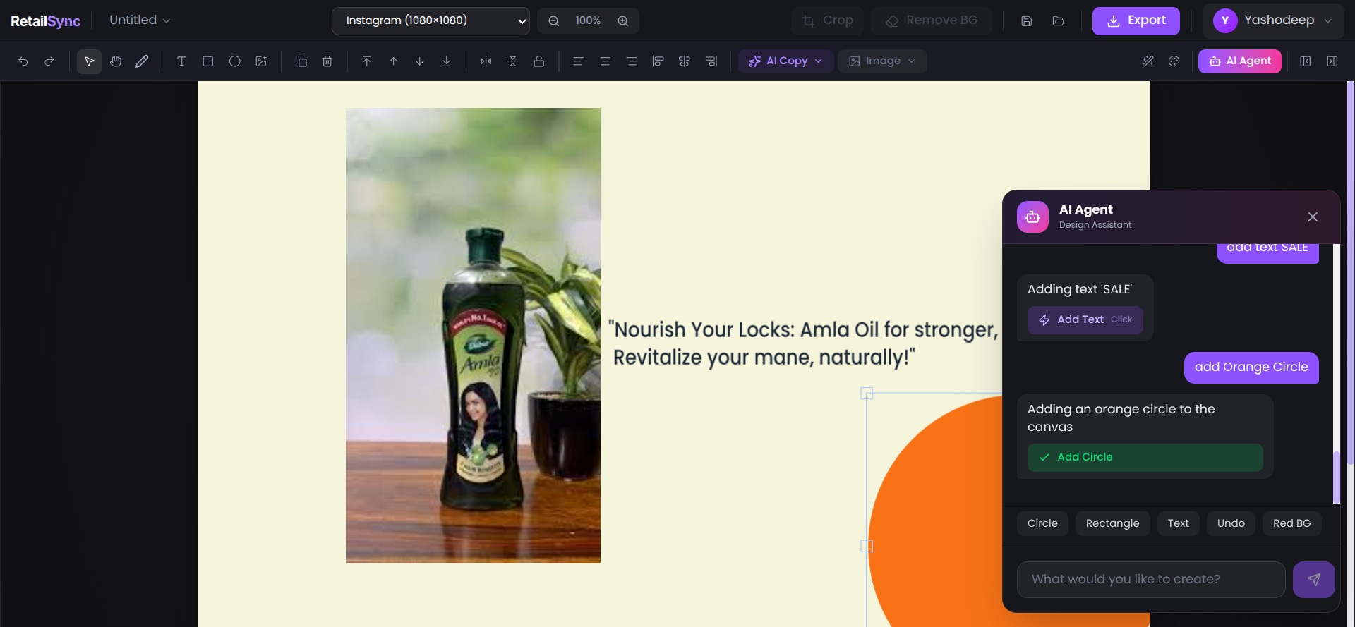Click the 'What would you like to create?' input

point(1151,580)
